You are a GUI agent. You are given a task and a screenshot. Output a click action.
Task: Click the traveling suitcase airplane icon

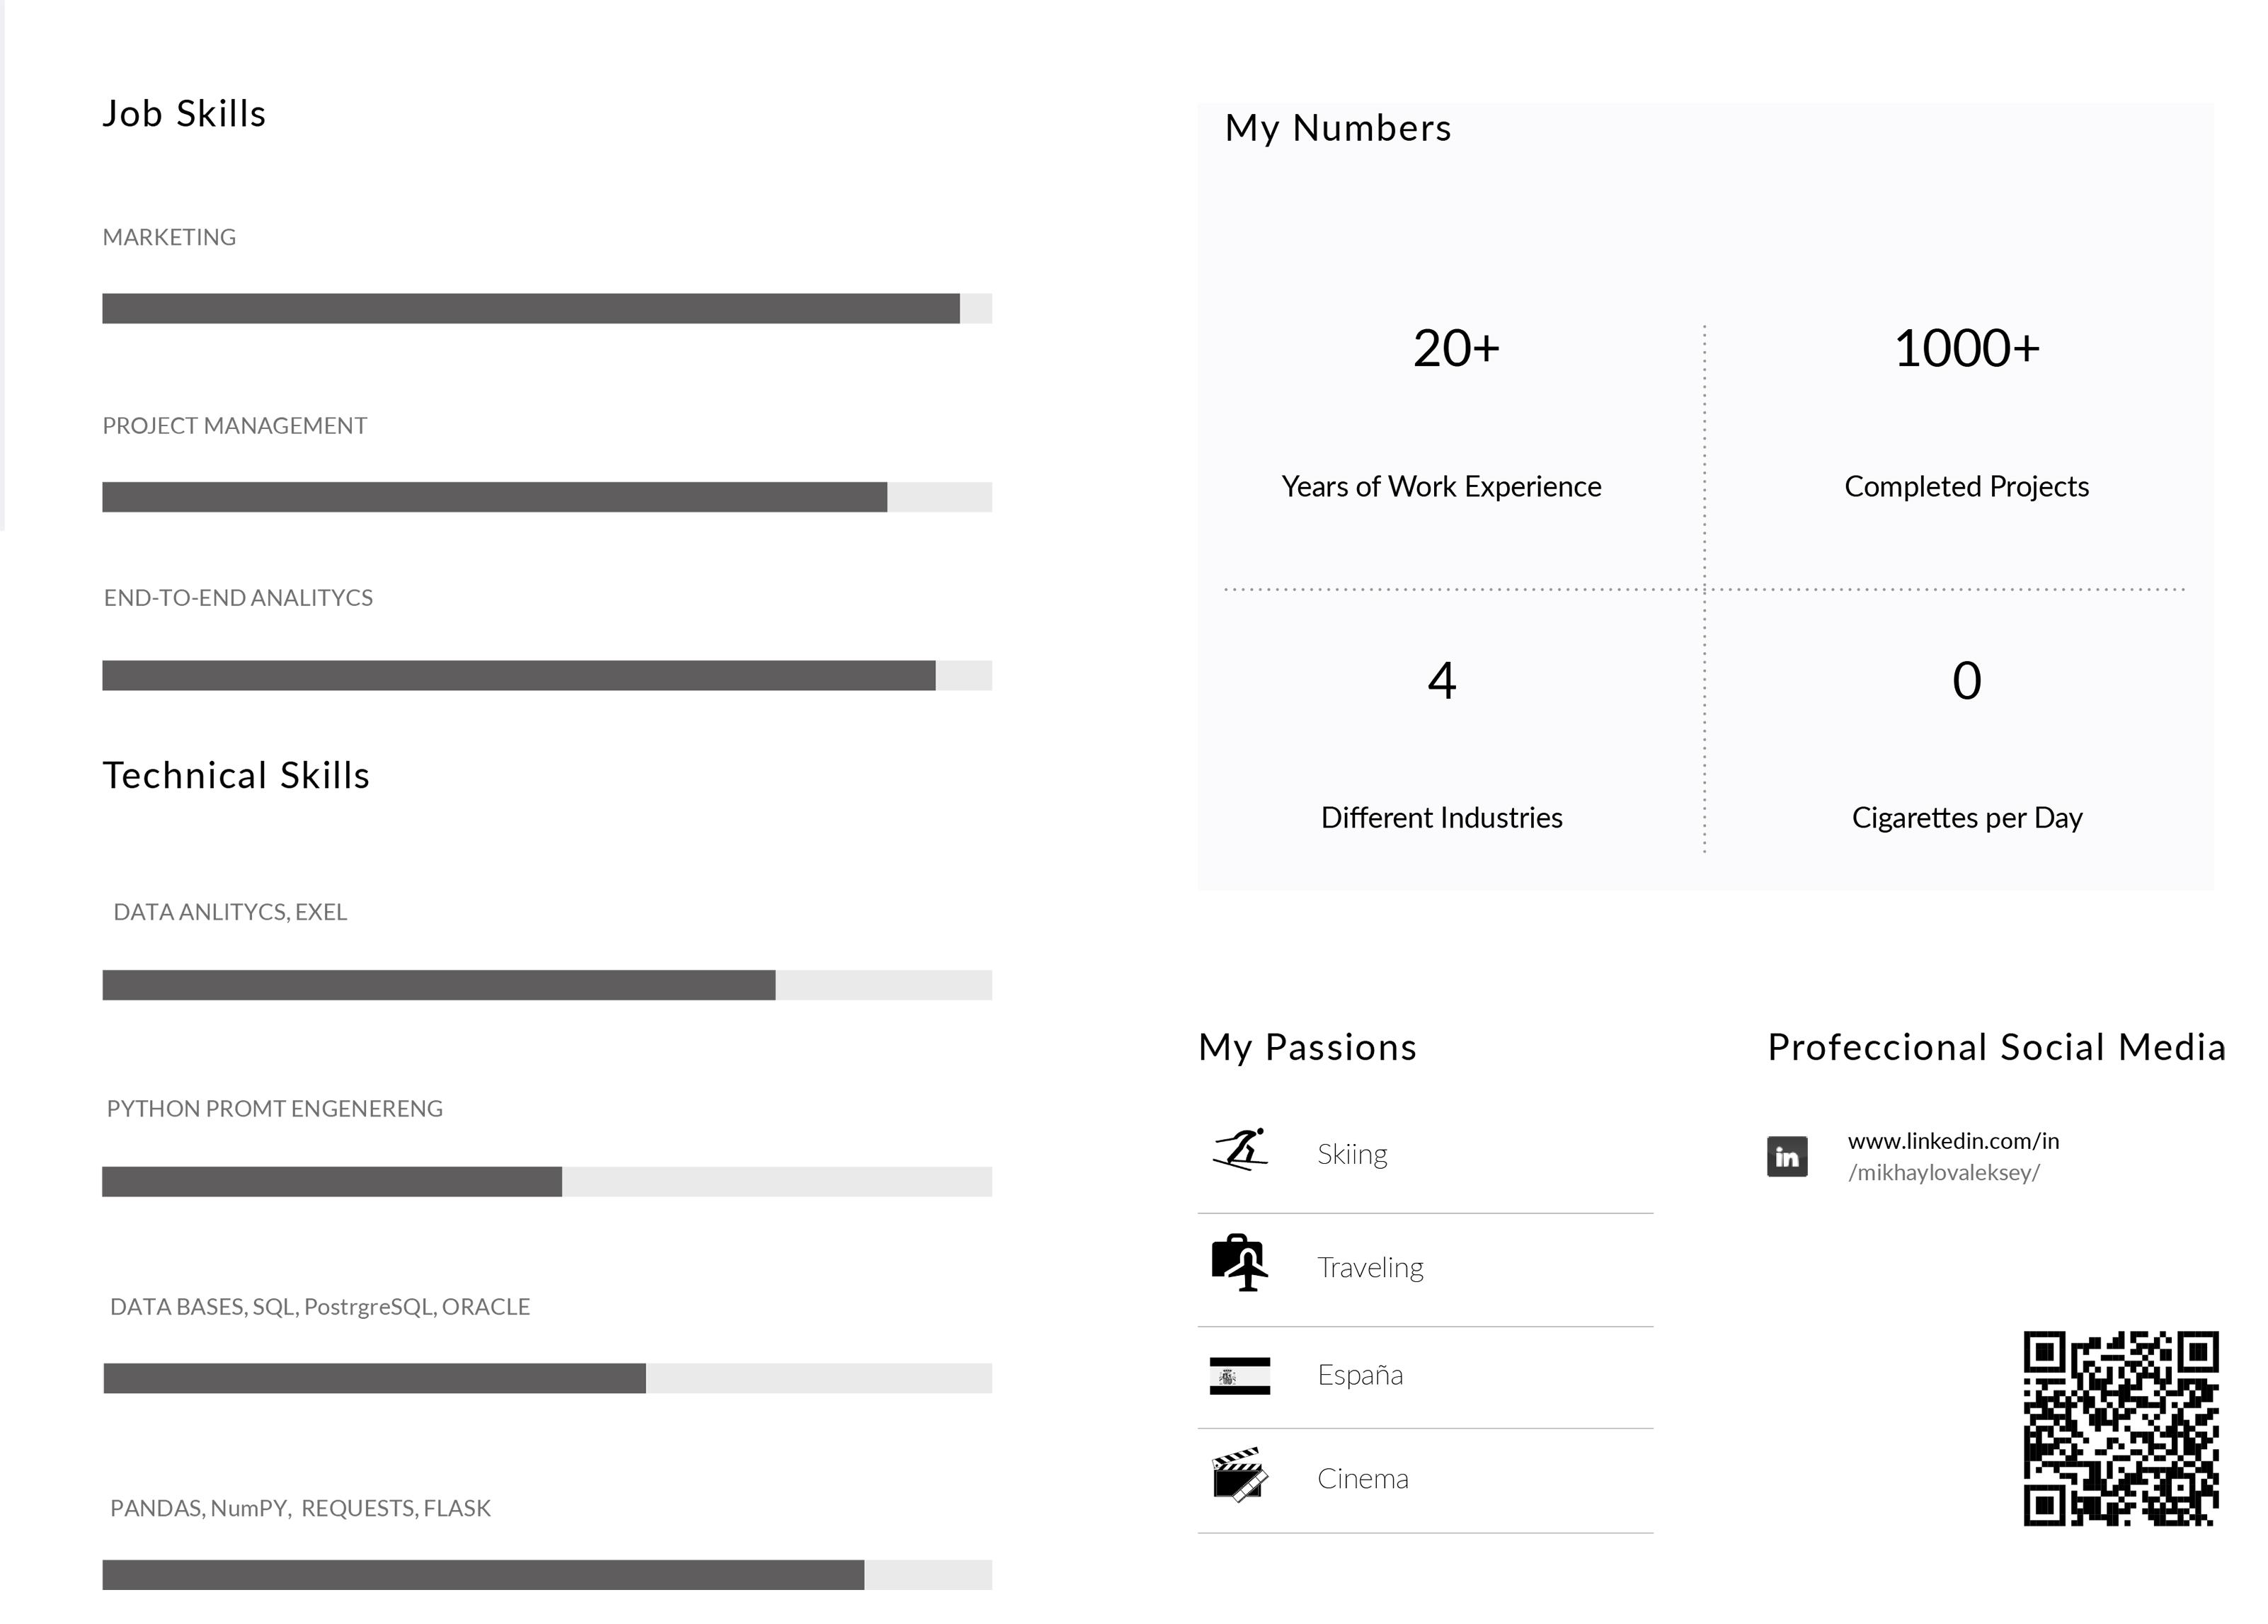click(1240, 1263)
